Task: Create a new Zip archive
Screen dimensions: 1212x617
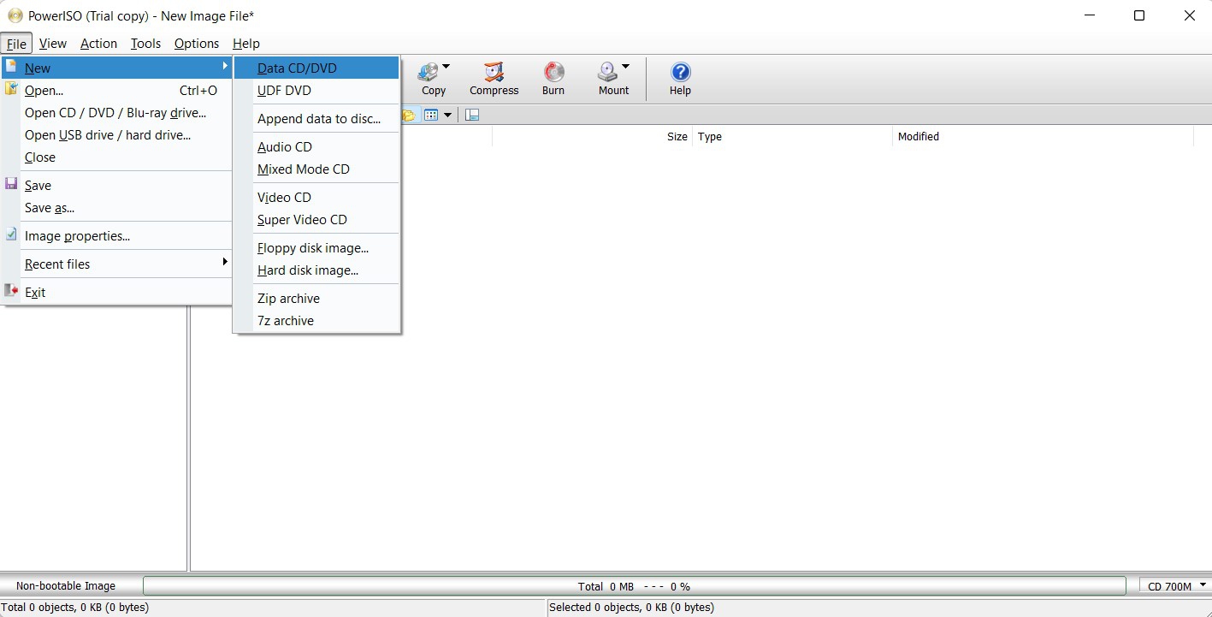Action: pos(316,298)
